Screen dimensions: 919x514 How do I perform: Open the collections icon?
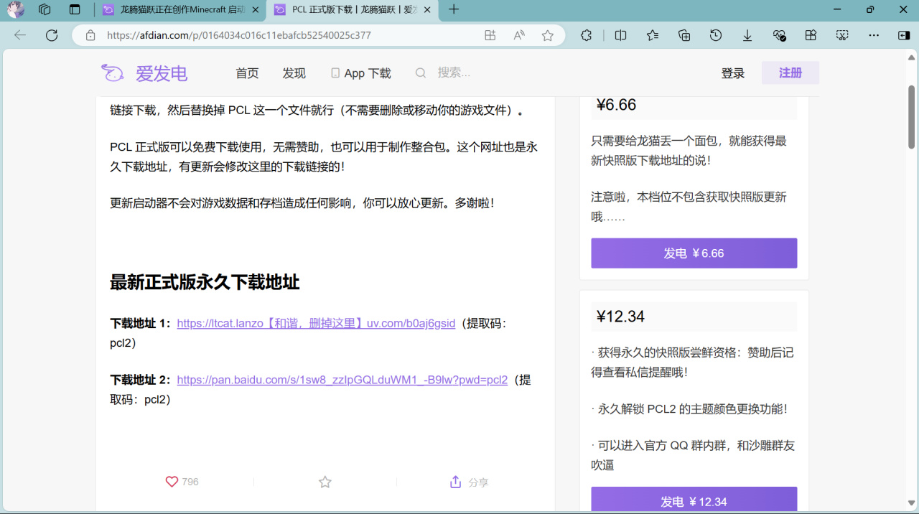[x=684, y=35]
